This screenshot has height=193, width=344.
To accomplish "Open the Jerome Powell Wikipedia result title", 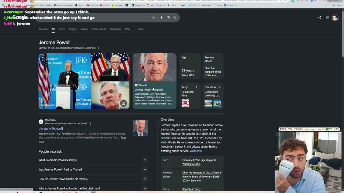I will (x=51, y=129).
